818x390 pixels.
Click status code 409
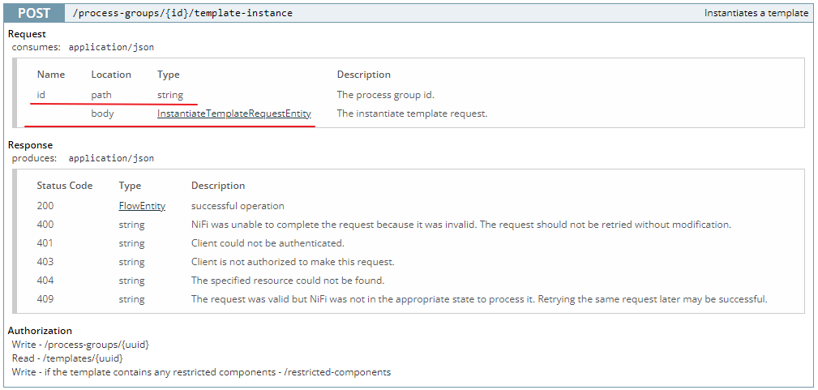coord(45,299)
